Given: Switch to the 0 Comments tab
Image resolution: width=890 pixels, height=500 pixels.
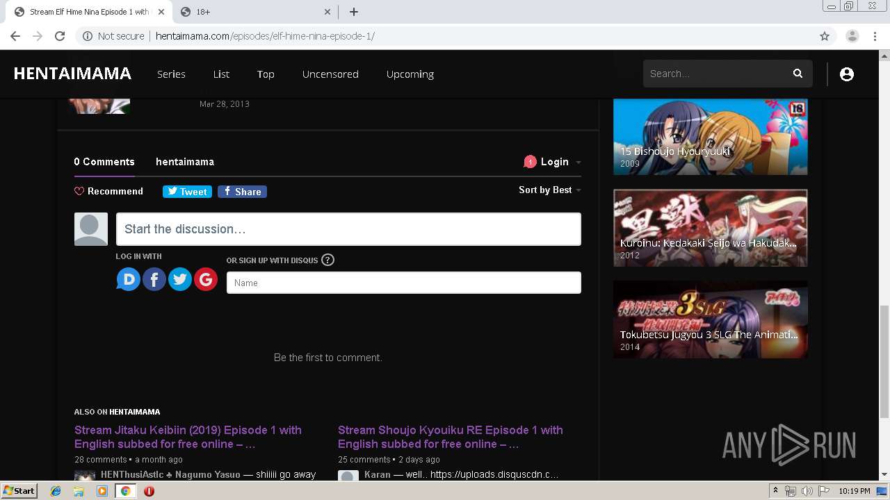Looking at the screenshot, I should [104, 162].
